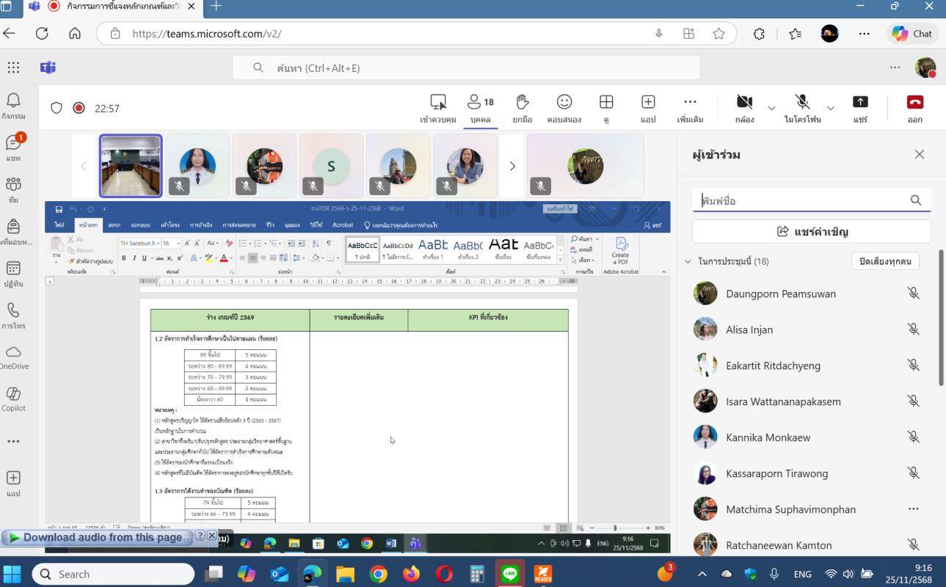Image resolution: width=946 pixels, height=587 pixels.
Task: Expand microphone options dropdown arrow
Action: (831, 109)
